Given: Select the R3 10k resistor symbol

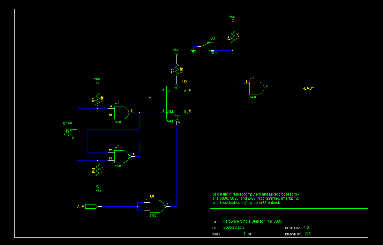Looking at the screenshot, I should pyautogui.click(x=98, y=99).
